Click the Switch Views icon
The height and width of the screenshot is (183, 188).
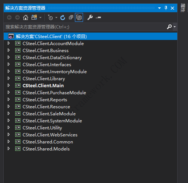34,17
